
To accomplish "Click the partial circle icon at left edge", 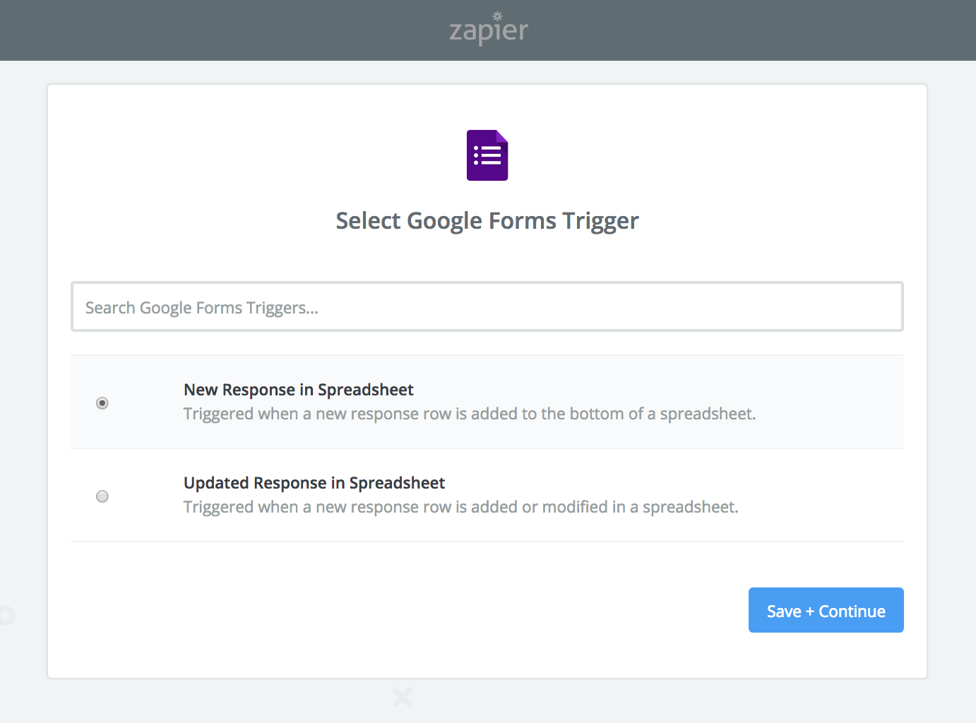I will click(x=6, y=616).
